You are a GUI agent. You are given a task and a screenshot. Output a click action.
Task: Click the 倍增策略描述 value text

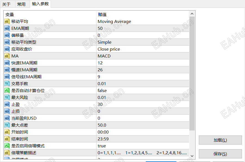coord(142,153)
